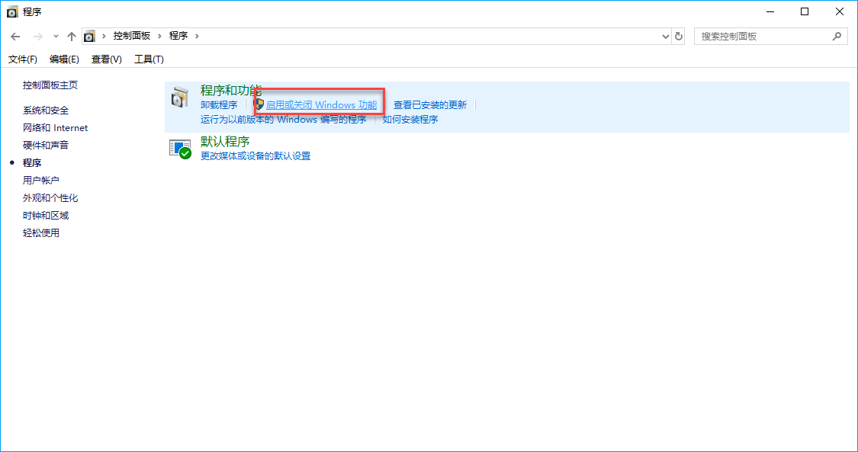The height and width of the screenshot is (452, 858).
Task: Expand chevron after 程序 breadcrumb
Action: tap(197, 36)
